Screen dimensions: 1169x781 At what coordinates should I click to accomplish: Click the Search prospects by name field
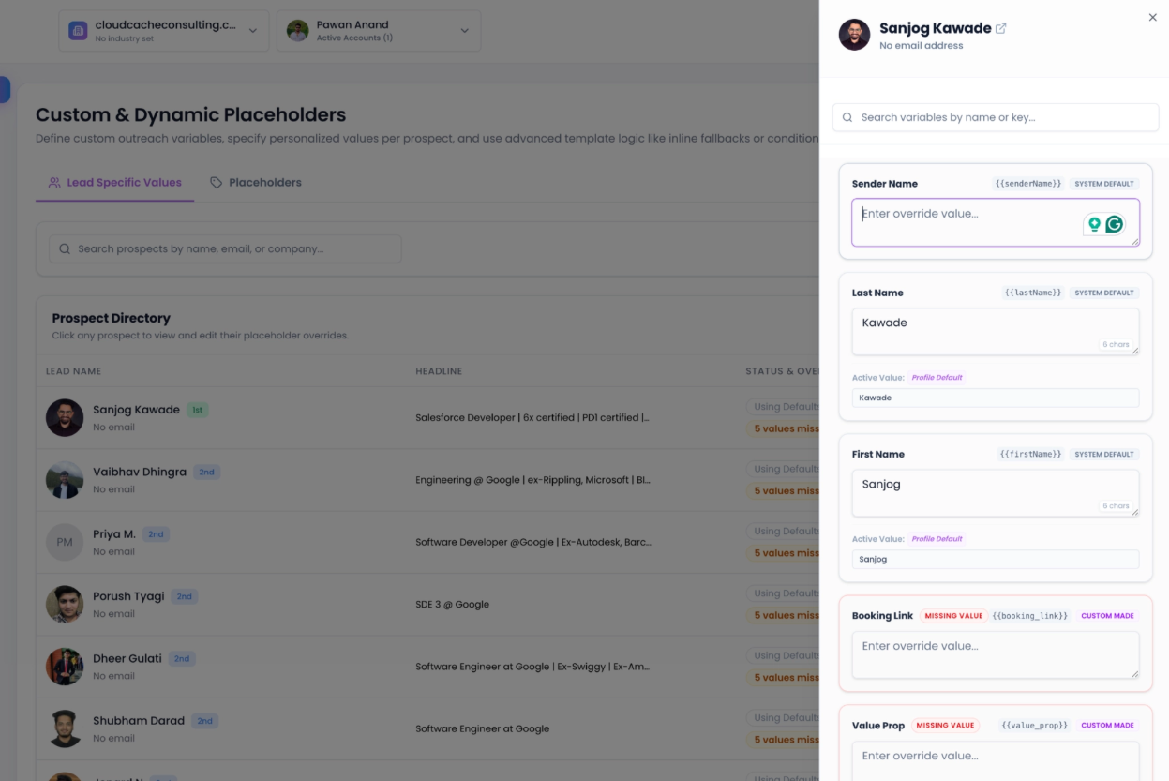(x=225, y=248)
